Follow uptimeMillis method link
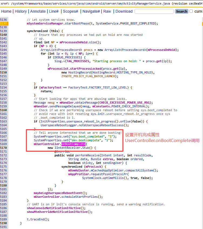 113,178
